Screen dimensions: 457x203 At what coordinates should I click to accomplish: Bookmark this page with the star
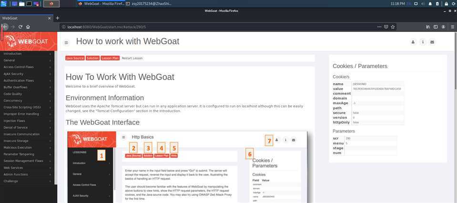[x=393, y=27]
